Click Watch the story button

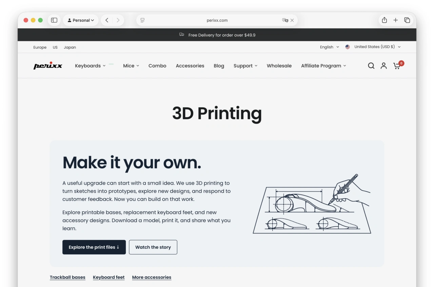(153, 247)
